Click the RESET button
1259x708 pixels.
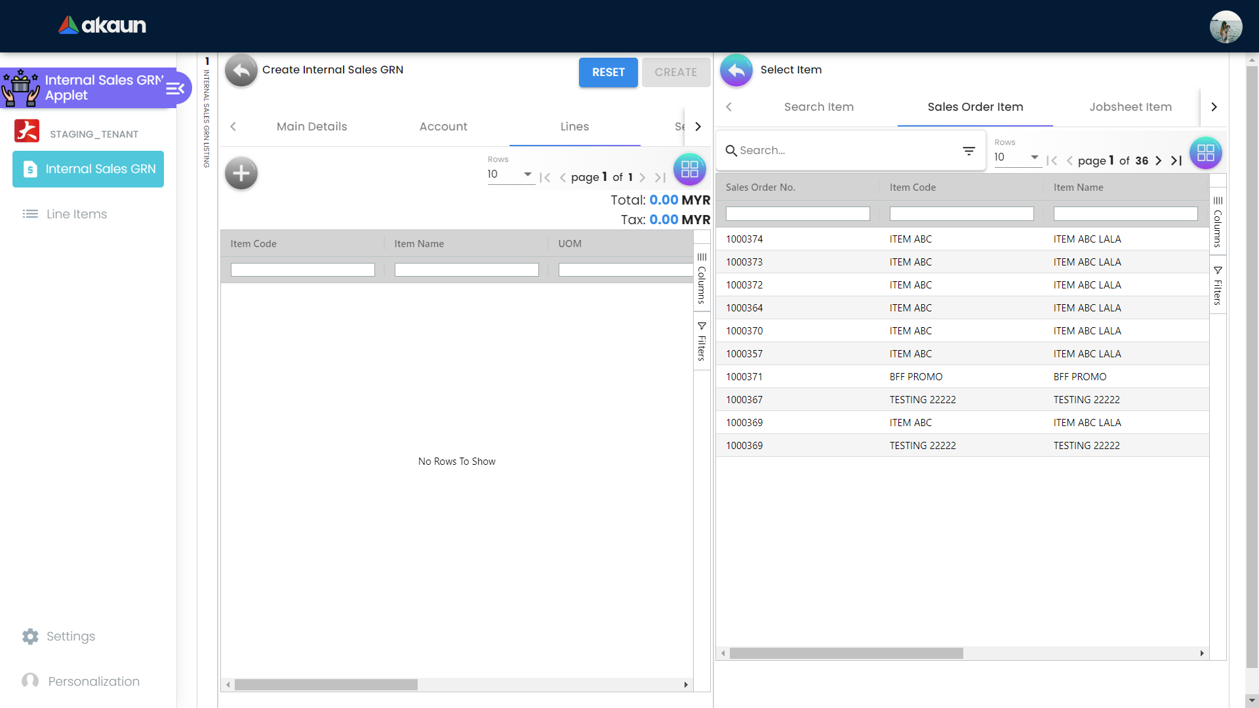pos(608,72)
